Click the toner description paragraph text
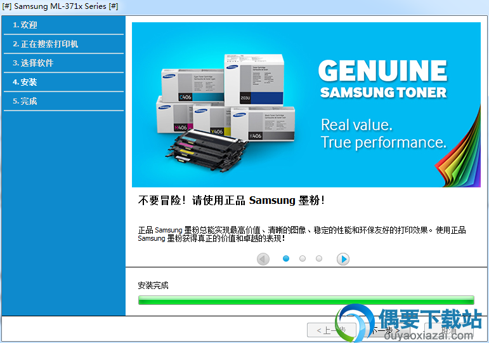The width and height of the screenshot is (489, 343). tap(301, 234)
